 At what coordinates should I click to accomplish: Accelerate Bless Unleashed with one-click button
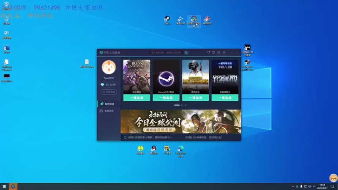pyautogui.click(x=136, y=98)
